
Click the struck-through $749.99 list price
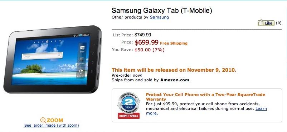tap(143, 35)
